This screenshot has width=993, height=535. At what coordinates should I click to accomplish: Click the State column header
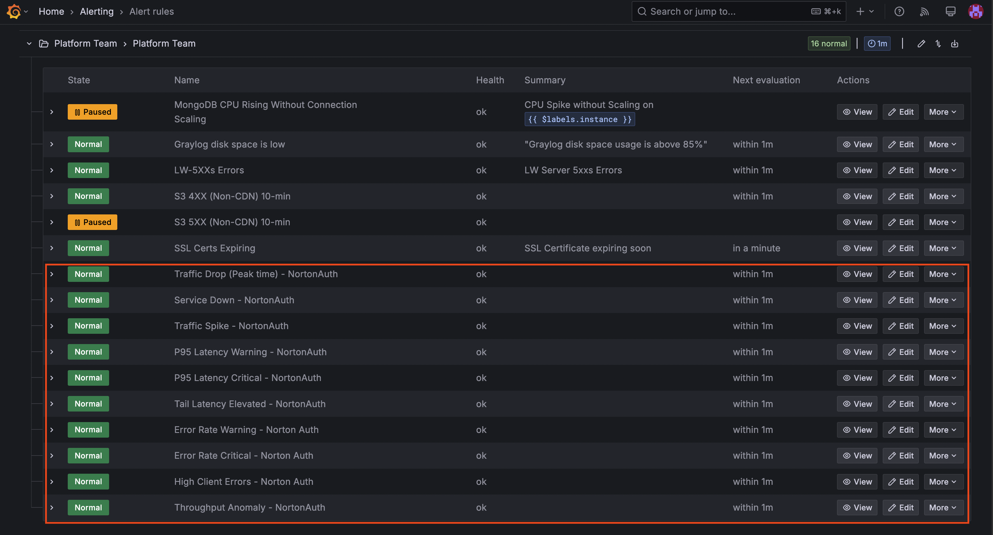tap(79, 80)
